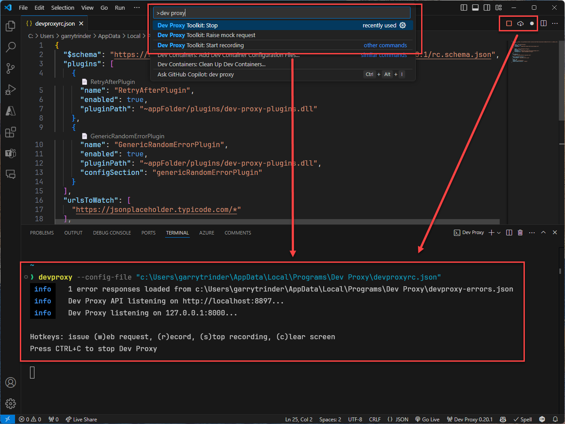The width and height of the screenshot is (565, 424).
Task: Start recording with the record circle icon
Action: (532, 23)
